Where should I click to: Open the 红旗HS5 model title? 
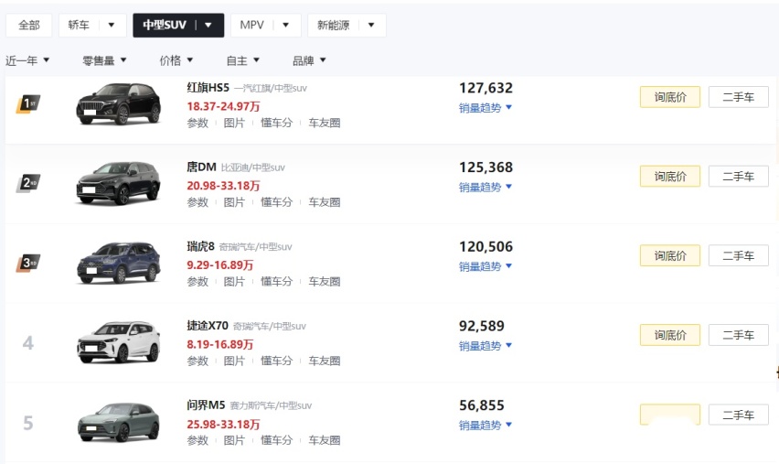(x=208, y=88)
